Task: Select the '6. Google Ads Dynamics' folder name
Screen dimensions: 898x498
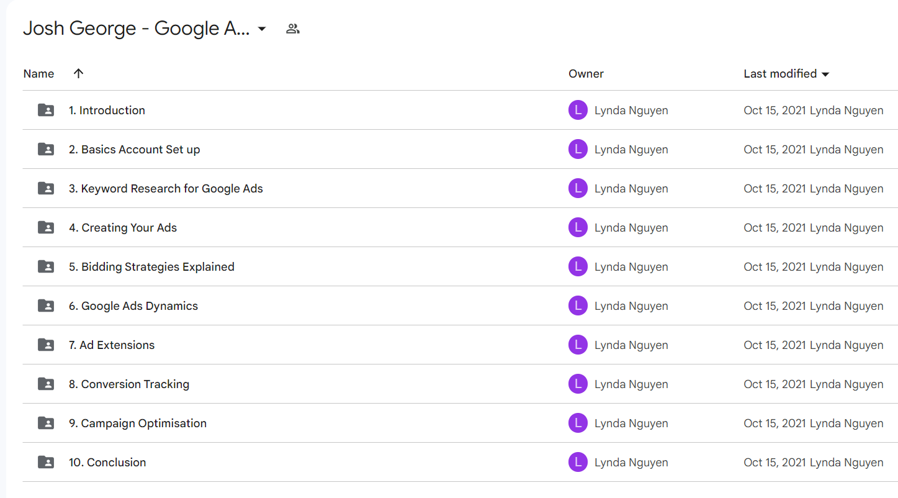Action: tap(133, 306)
